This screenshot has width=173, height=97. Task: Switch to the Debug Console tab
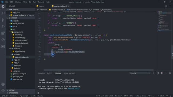tap(69, 73)
